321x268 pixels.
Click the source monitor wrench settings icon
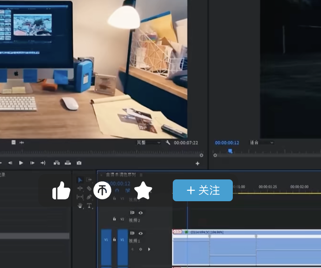[x=168, y=142]
